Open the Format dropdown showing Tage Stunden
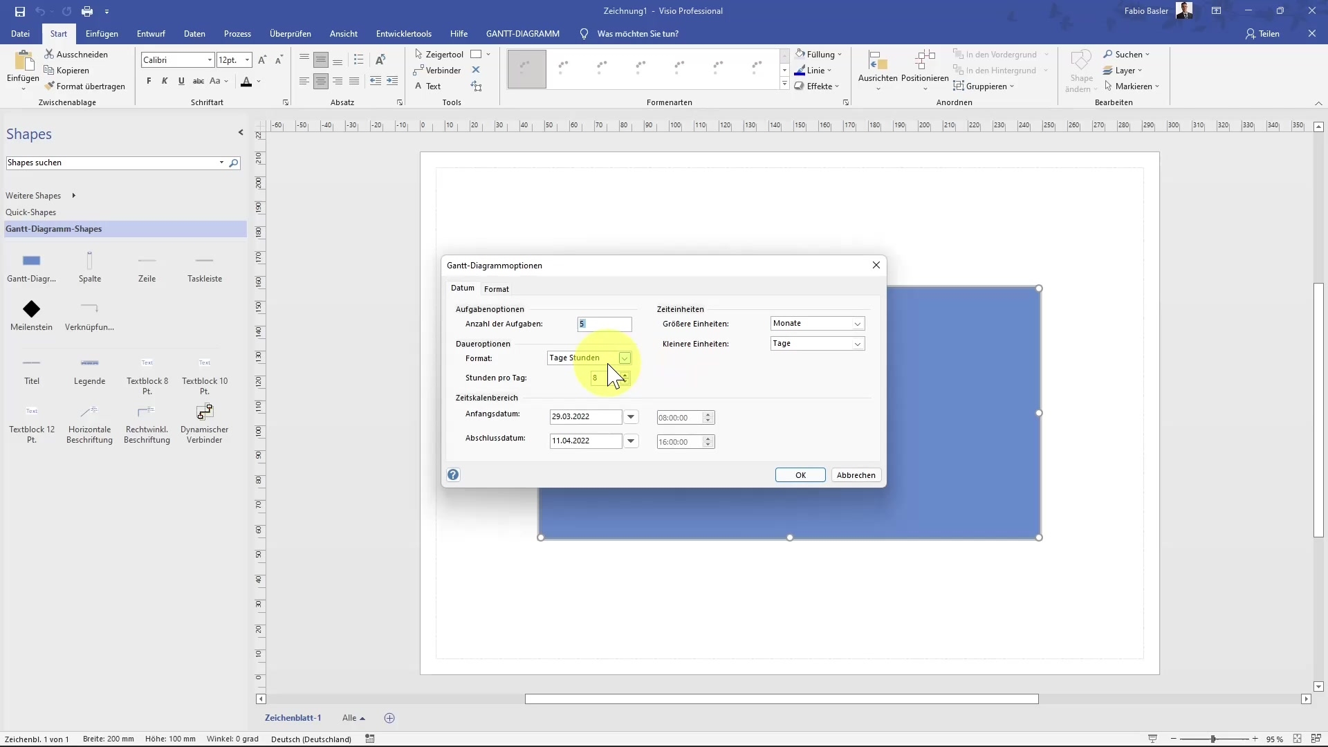 625,358
